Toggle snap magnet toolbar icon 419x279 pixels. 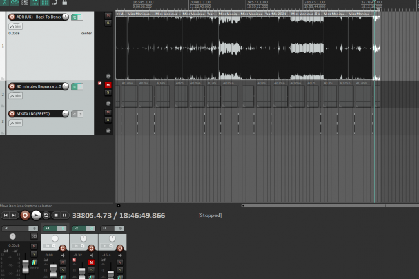pos(55,2)
